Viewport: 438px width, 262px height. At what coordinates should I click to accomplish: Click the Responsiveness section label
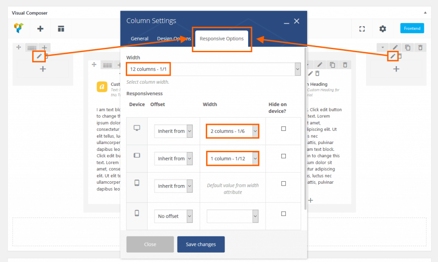[x=145, y=94]
